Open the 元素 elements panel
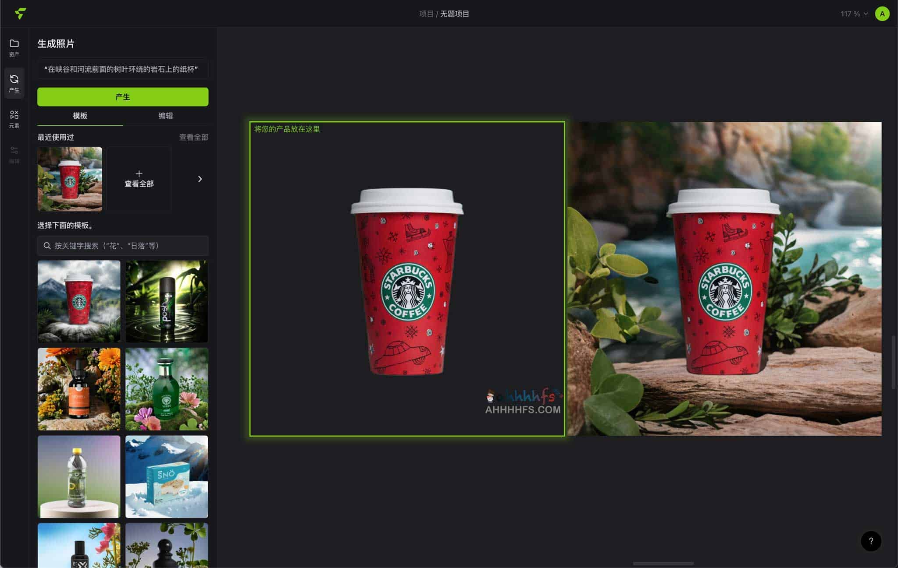 [x=14, y=119]
